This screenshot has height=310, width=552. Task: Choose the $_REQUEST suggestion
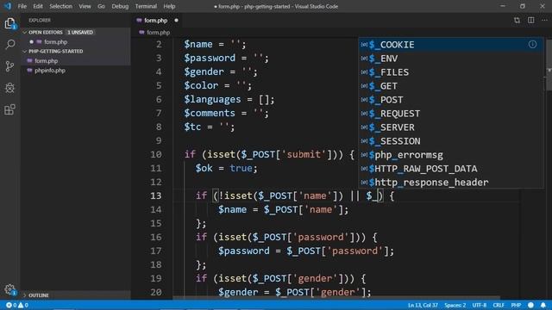point(450,114)
